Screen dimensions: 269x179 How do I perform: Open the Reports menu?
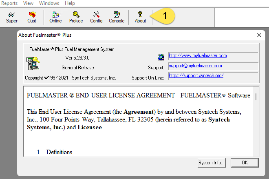point(9,3)
